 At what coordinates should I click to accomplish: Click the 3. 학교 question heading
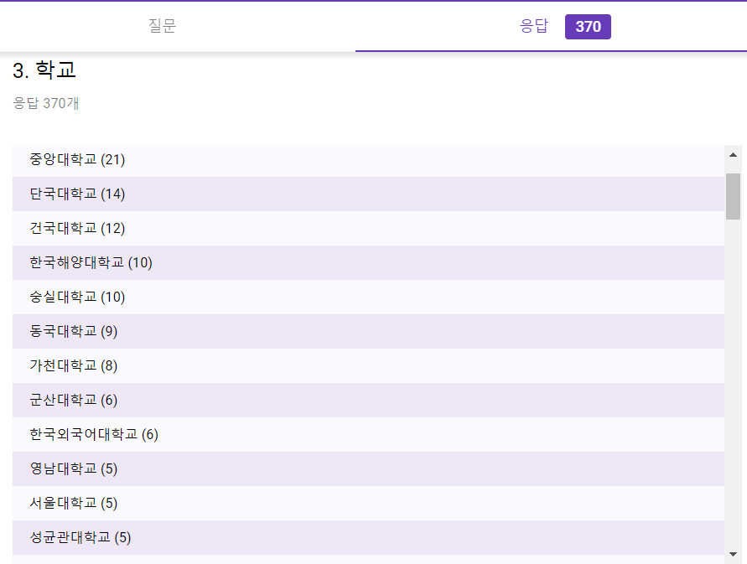click(x=44, y=70)
